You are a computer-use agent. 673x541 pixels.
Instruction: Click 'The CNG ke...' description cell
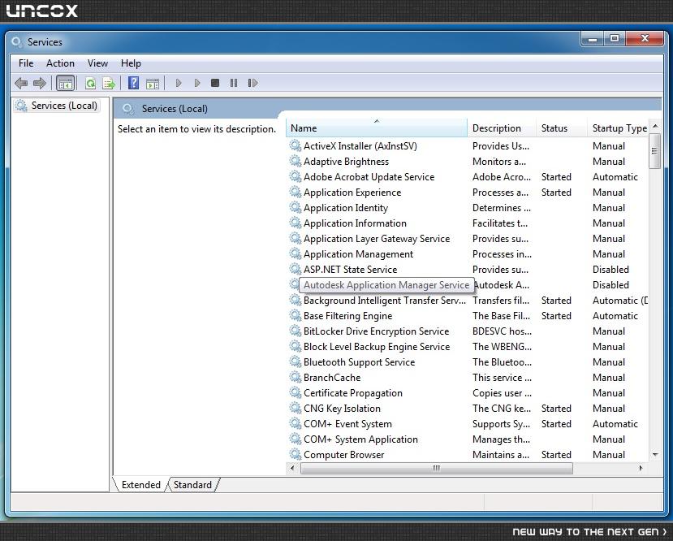pos(502,409)
